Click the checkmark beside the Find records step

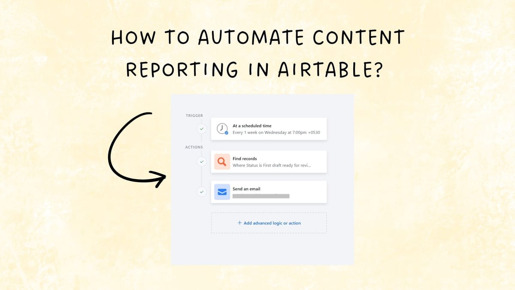click(x=201, y=162)
